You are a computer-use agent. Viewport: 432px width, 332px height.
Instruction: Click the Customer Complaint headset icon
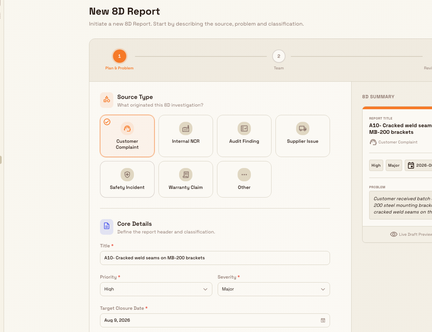click(x=127, y=128)
